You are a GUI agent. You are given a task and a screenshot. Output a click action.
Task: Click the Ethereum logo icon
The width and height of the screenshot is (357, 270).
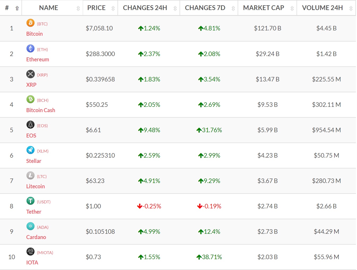tap(31, 48)
